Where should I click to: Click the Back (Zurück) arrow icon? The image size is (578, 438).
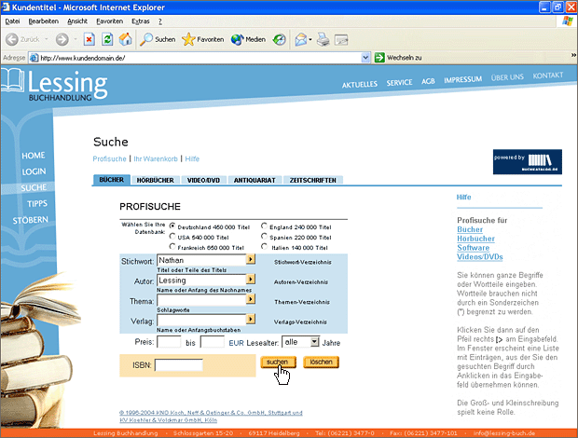(12, 39)
